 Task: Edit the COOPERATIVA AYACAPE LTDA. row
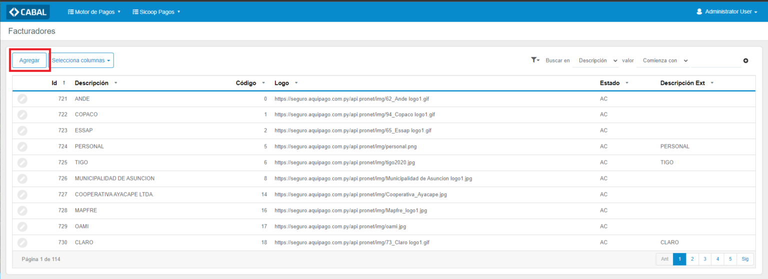22,195
